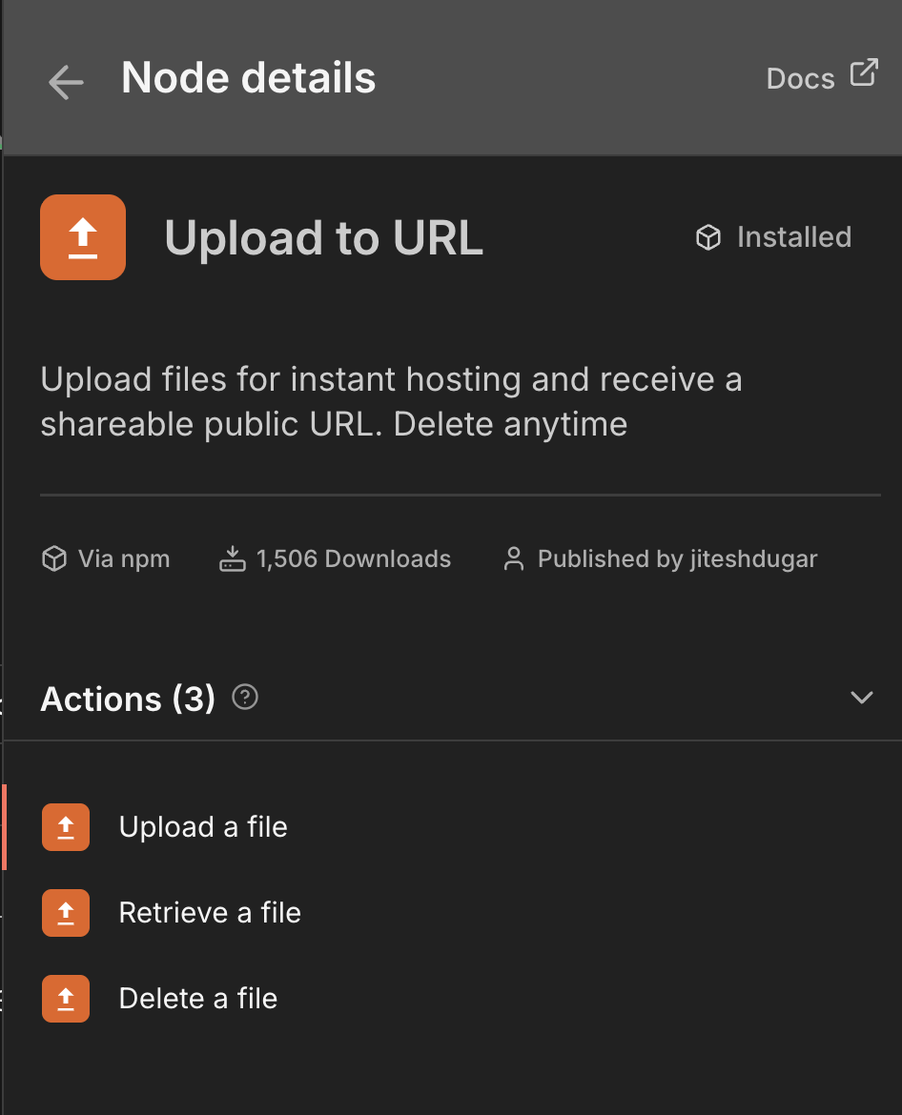
Task: Click the person icon beside the publisher
Action: (x=514, y=558)
